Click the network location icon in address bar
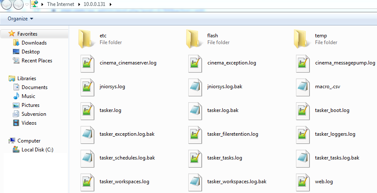377x193 pixels. (35, 4)
